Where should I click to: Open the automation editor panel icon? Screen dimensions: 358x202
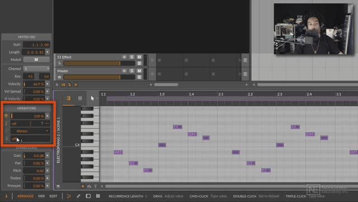point(78,196)
